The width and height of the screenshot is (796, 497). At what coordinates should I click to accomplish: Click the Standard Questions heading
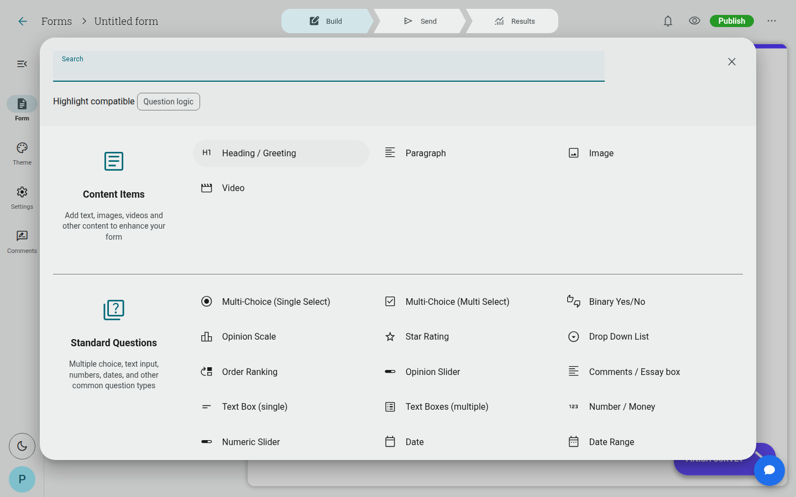pos(114,343)
